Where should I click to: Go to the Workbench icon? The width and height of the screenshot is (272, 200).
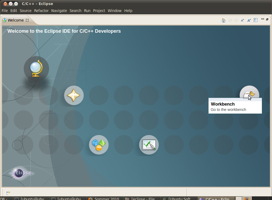(249, 94)
